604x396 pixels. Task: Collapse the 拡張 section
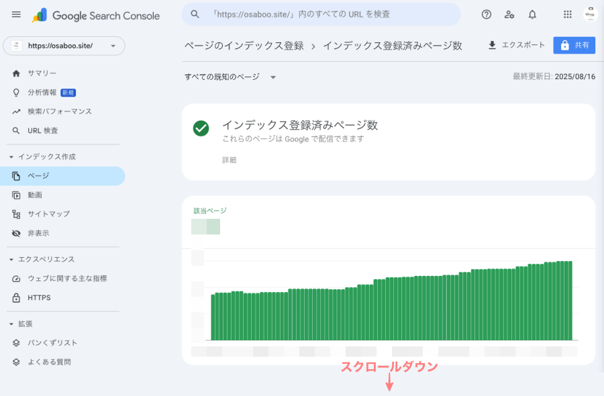21,324
